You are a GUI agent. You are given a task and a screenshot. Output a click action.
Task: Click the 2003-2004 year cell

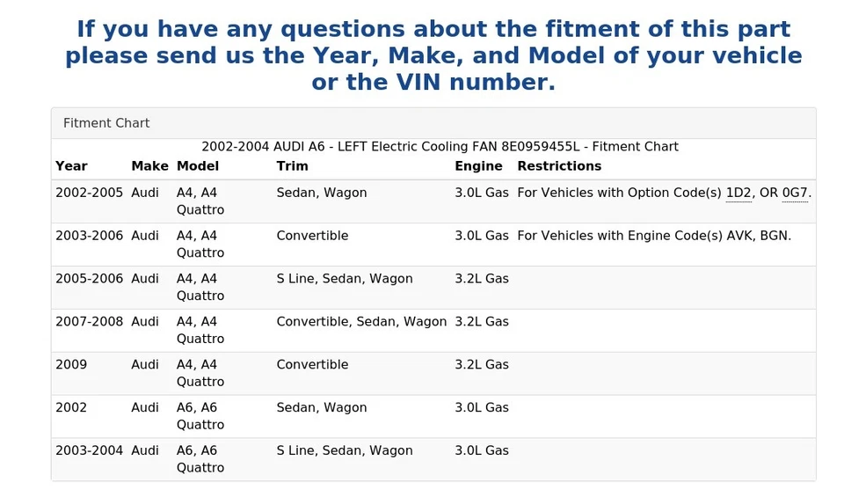(x=89, y=451)
